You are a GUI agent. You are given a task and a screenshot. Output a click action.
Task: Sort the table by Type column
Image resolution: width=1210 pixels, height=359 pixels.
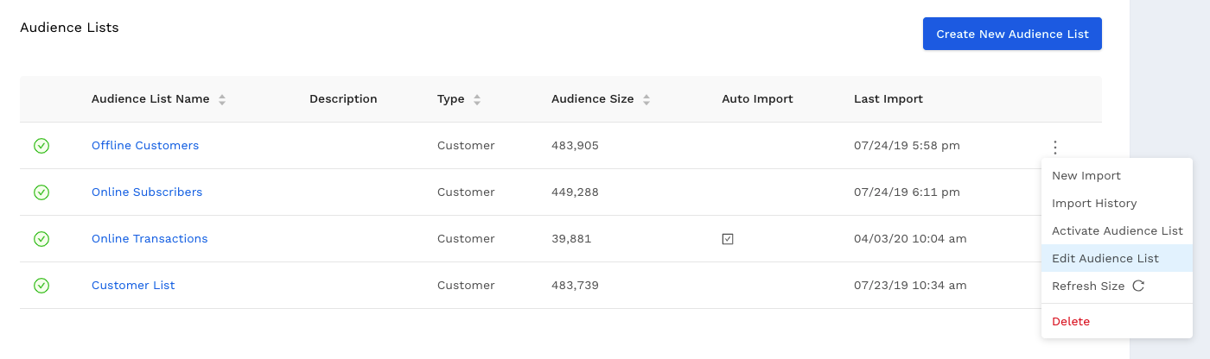click(x=477, y=99)
